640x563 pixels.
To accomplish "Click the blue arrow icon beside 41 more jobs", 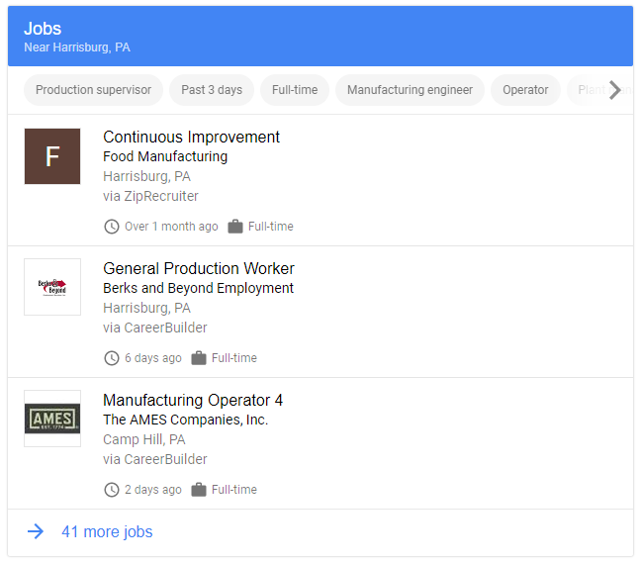I will point(36,531).
